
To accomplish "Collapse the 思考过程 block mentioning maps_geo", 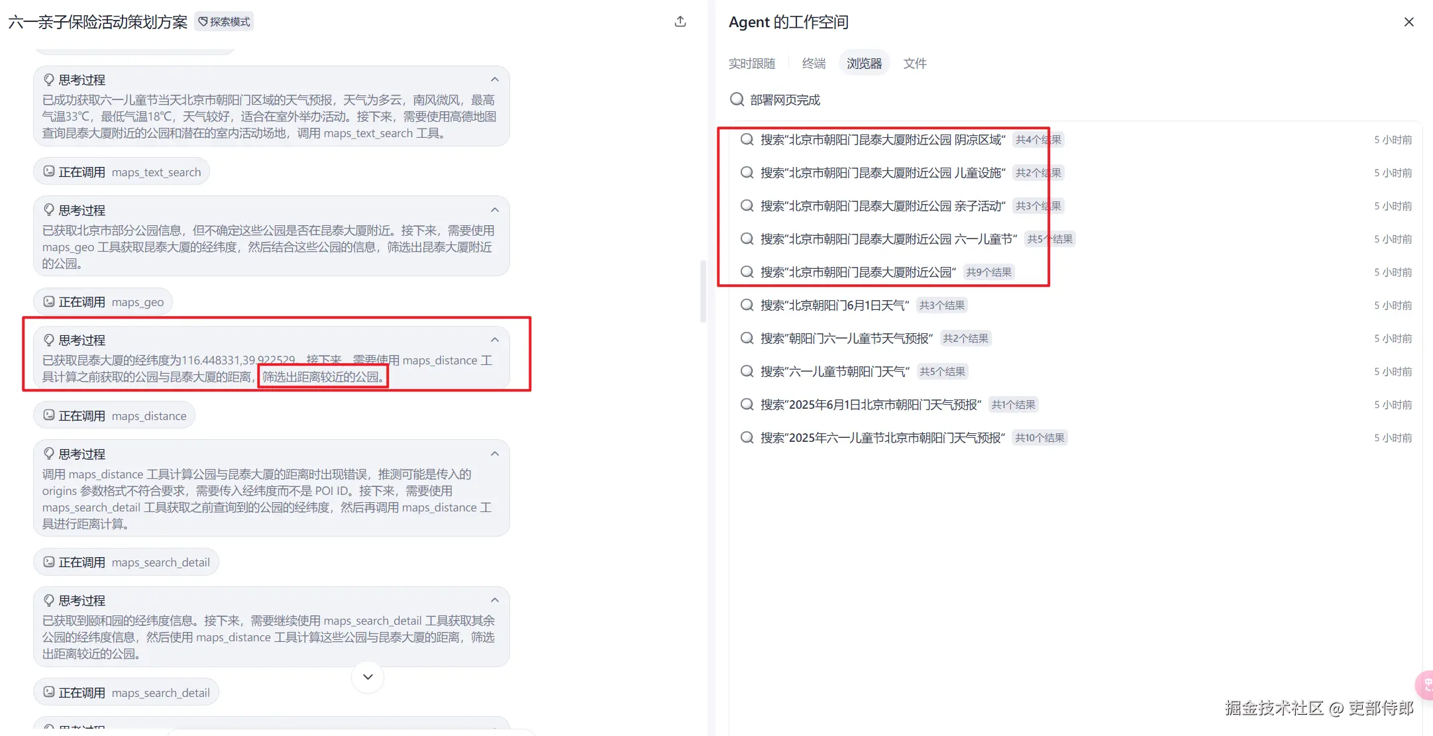I will click(x=495, y=210).
